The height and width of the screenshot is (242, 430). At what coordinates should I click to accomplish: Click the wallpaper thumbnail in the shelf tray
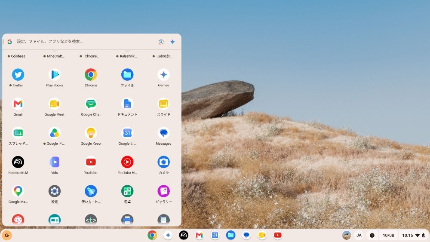(x=347, y=235)
